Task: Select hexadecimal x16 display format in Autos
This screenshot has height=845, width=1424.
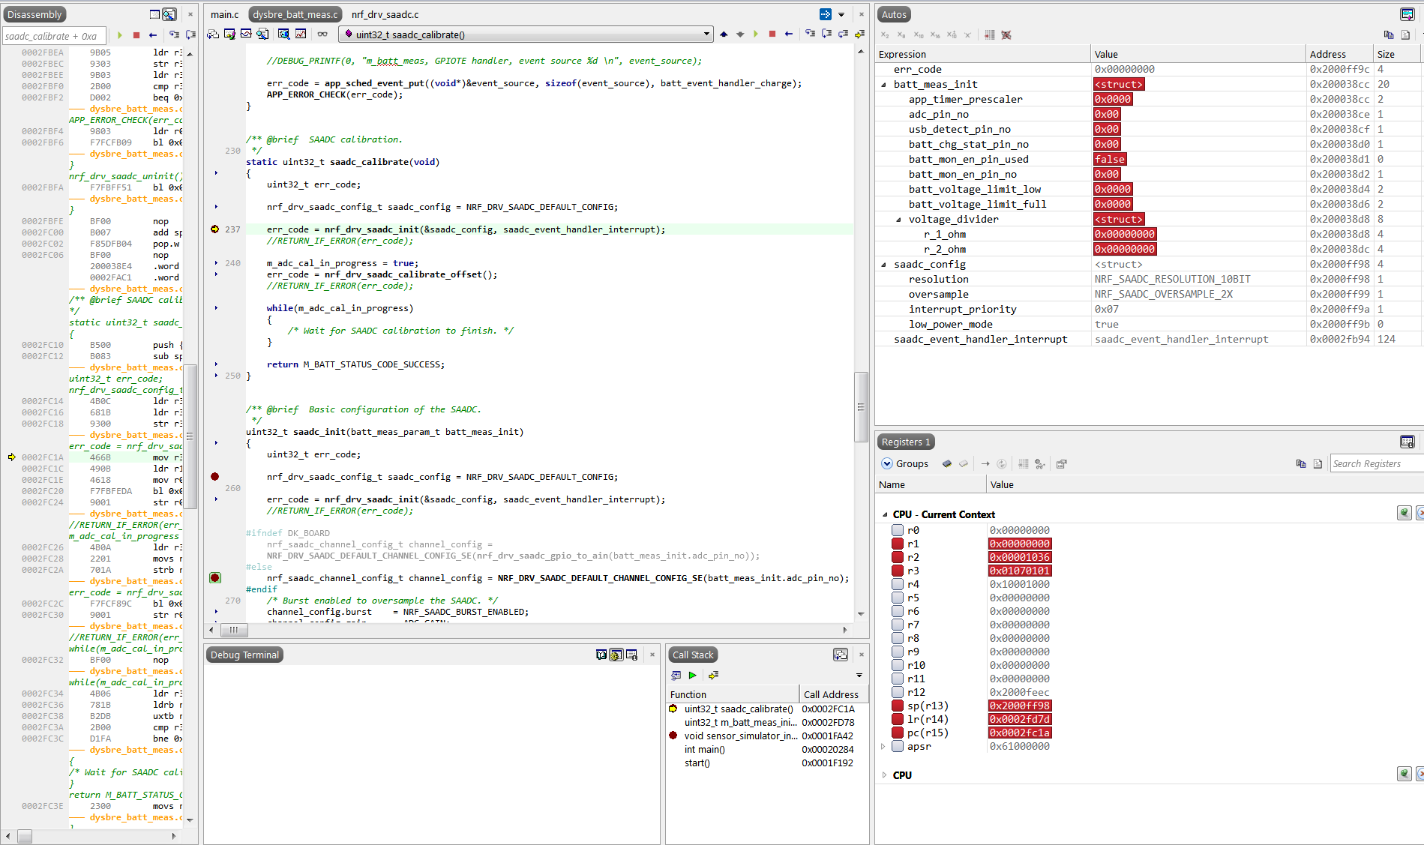Action: click(935, 35)
